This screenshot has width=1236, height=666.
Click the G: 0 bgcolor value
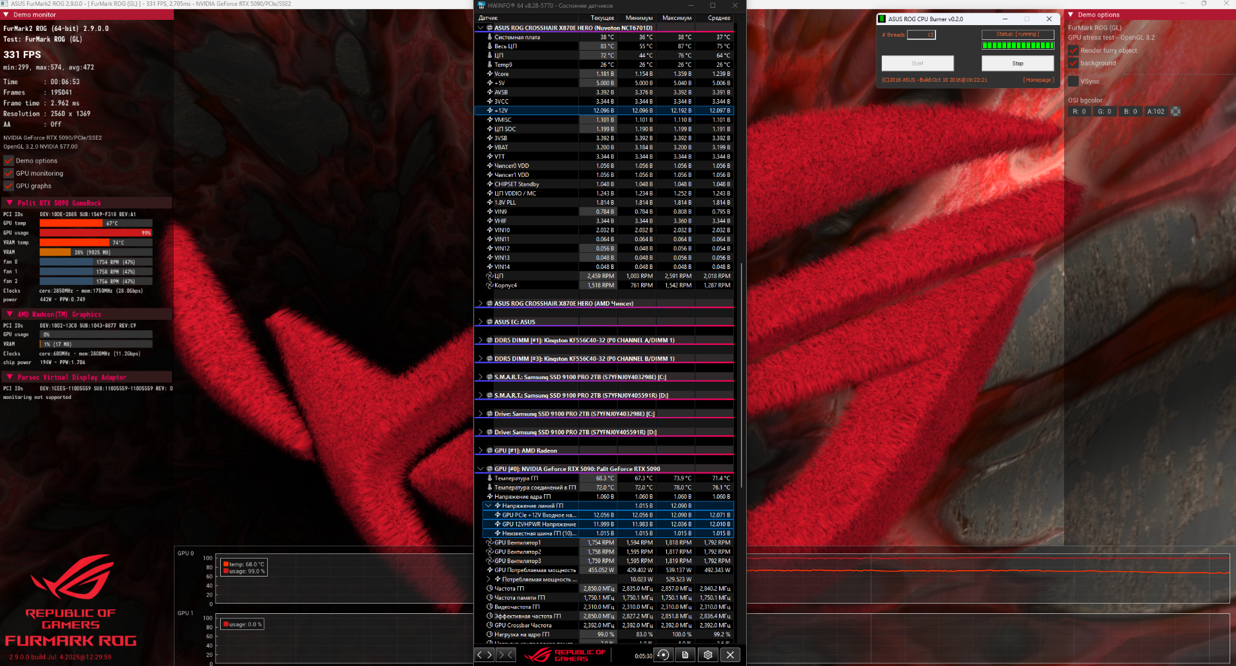click(x=1105, y=111)
